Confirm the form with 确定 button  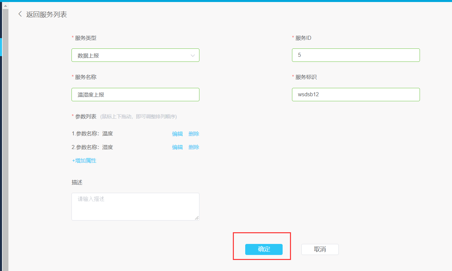pos(264,249)
